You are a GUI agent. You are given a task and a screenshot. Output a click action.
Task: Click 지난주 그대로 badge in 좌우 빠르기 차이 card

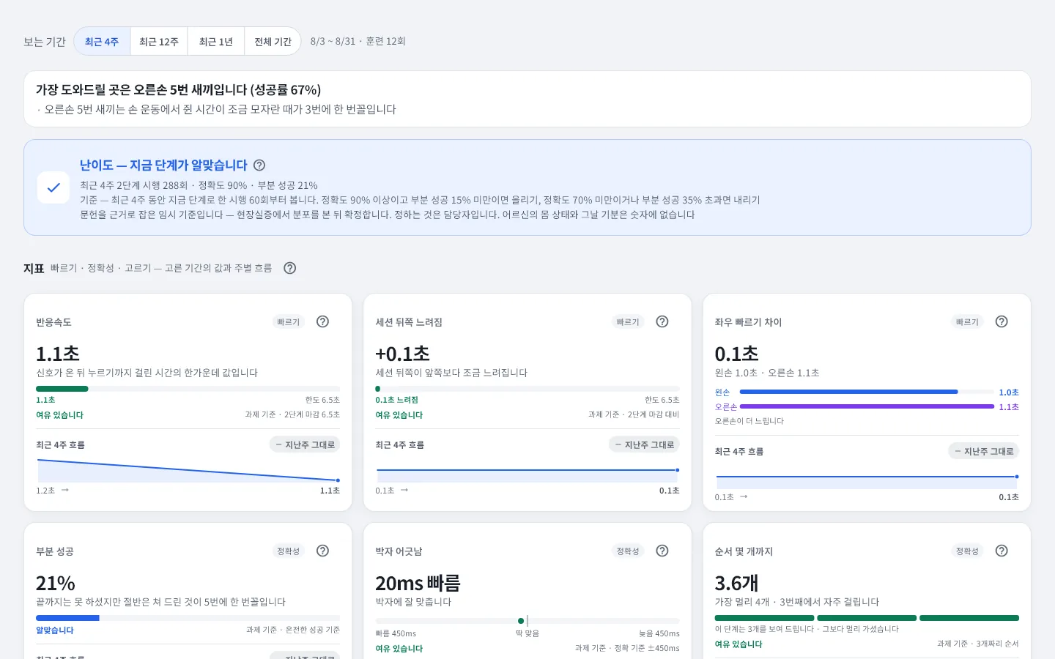pos(983,451)
